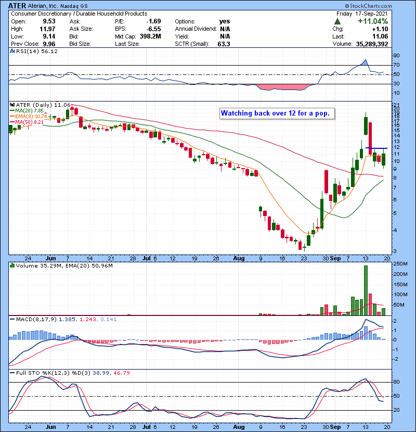Click the blue RSI overbought peak
Viewport: 416px width, 432px height.
coord(365,62)
